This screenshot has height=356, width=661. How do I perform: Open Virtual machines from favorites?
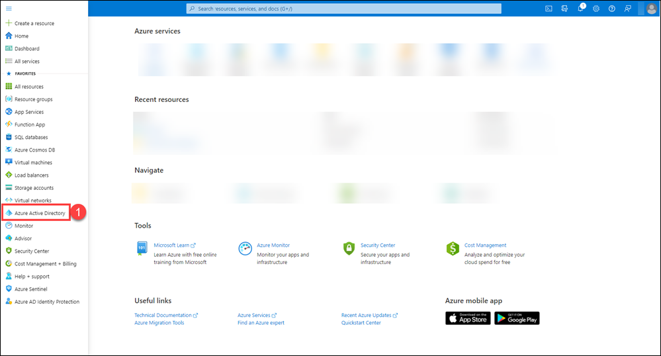[33, 163]
